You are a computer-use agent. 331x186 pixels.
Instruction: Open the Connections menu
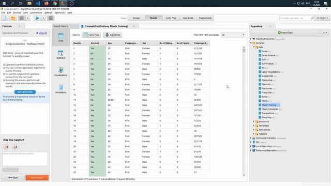[36, 12]
